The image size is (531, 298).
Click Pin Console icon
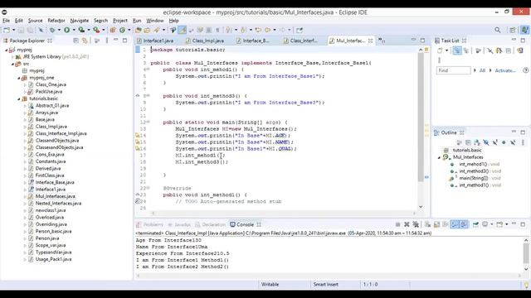[x=475, y=224]
